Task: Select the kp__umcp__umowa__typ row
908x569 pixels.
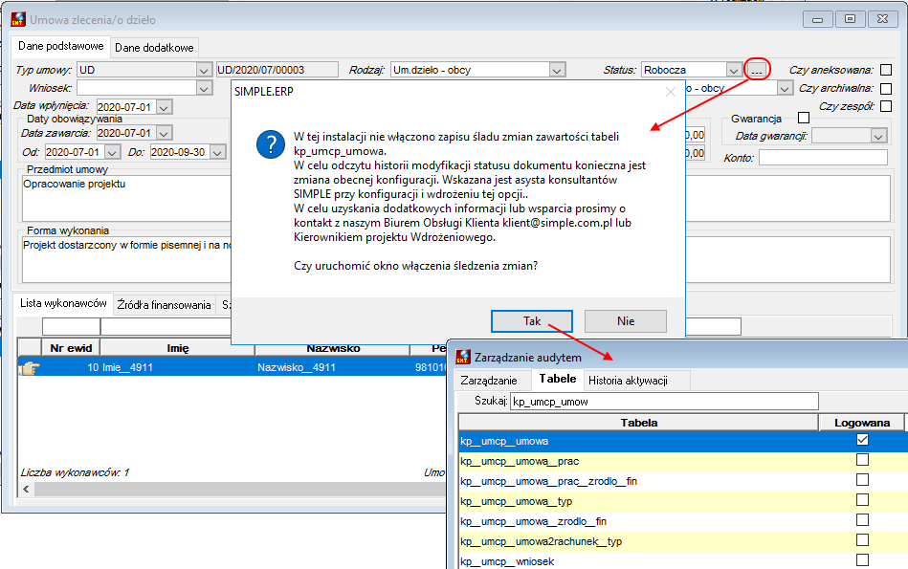Action: 683,501
